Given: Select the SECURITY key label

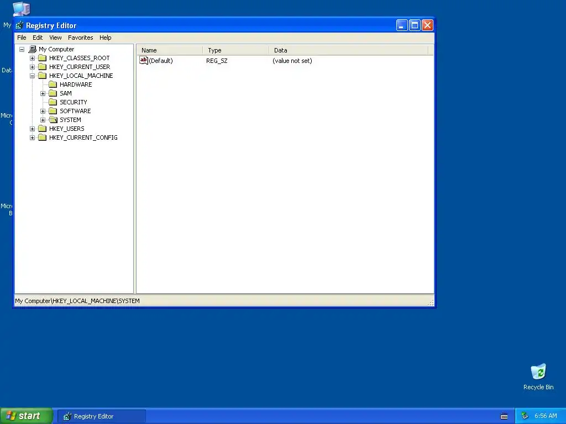Looking at the screenshot, I should pos(74,102).
